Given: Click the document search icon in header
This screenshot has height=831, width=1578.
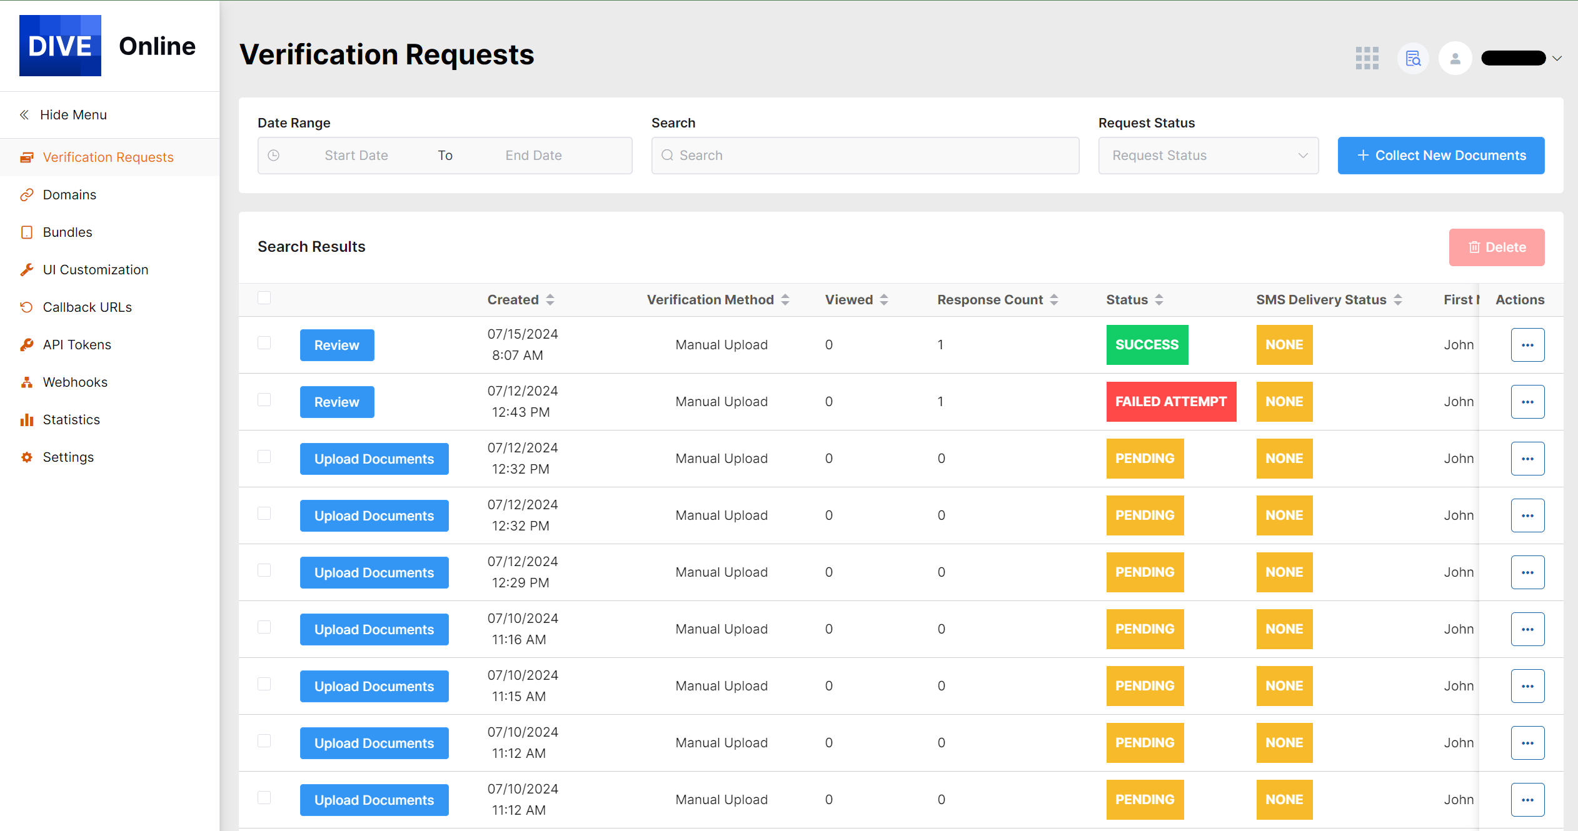Looking at the screenshot, I should (1413, 58).
